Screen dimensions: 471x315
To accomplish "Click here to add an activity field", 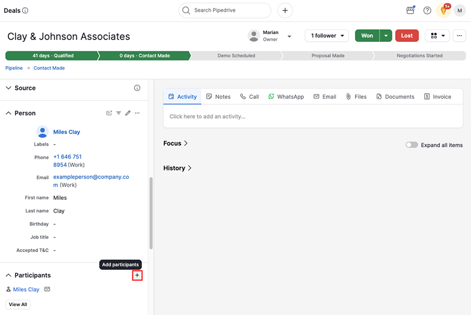I will (313, 116).
